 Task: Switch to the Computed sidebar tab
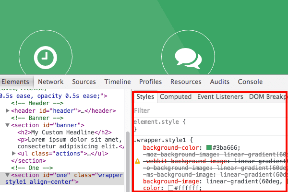pyautogui.click(x=176, y=97)
